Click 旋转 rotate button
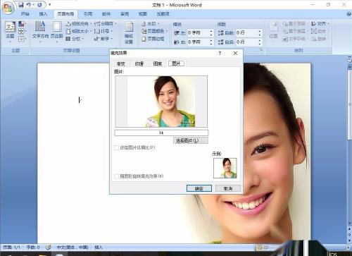352x256 pixels. (x=320, y=39)
